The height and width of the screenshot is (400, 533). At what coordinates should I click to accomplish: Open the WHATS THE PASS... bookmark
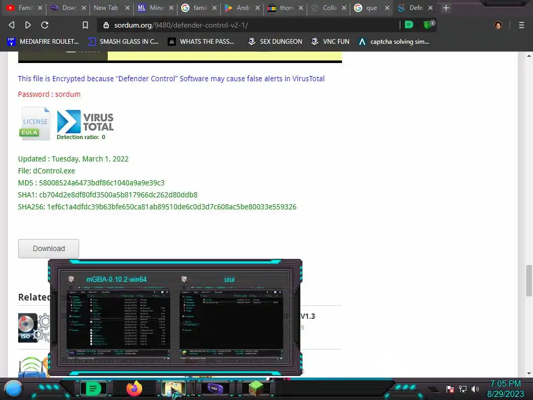click(x=201, y=42)
